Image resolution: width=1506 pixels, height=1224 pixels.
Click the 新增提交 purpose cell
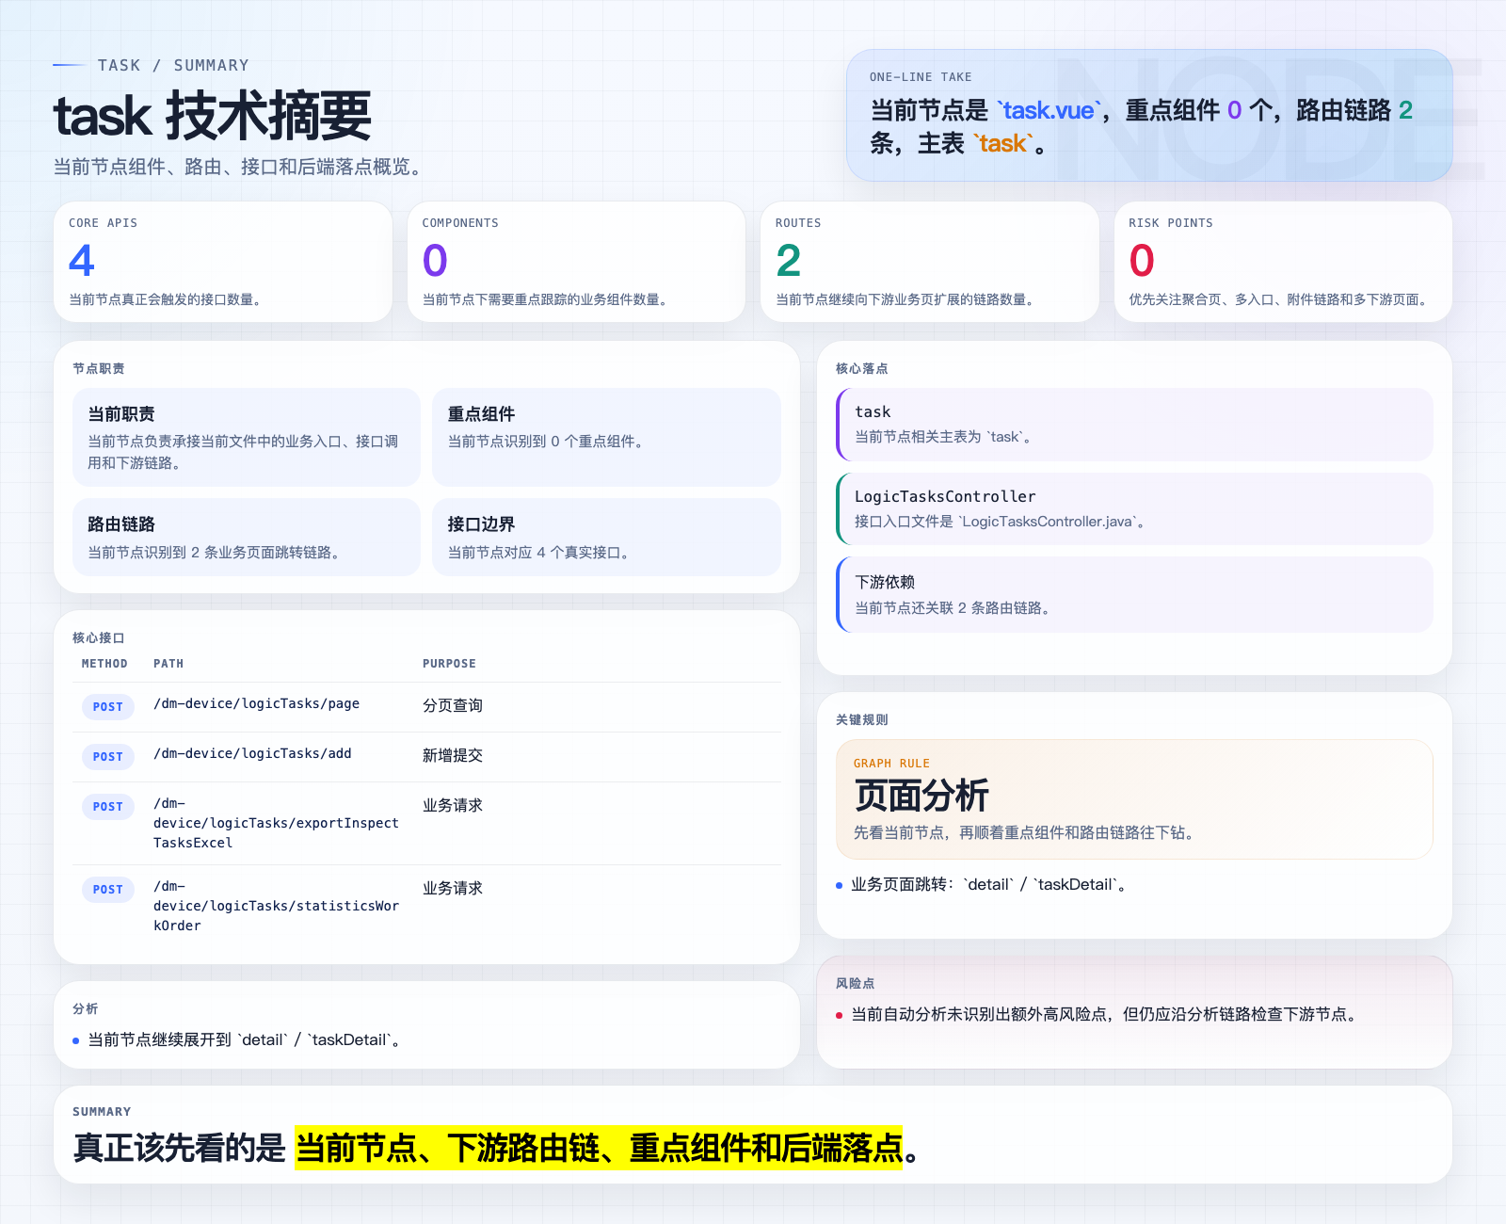(x=453, y=755)
